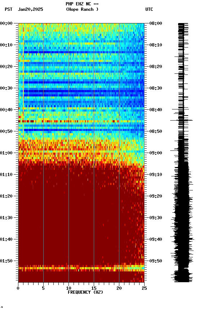
Task: Click the 00:00 PST time label
Action: [x=6, y=23]
